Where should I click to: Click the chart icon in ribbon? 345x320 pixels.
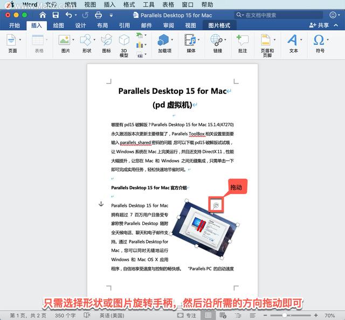(x=140, y=45)
